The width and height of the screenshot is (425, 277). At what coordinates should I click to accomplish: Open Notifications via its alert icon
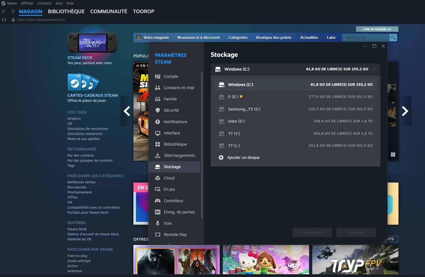(x=158, y=122)
